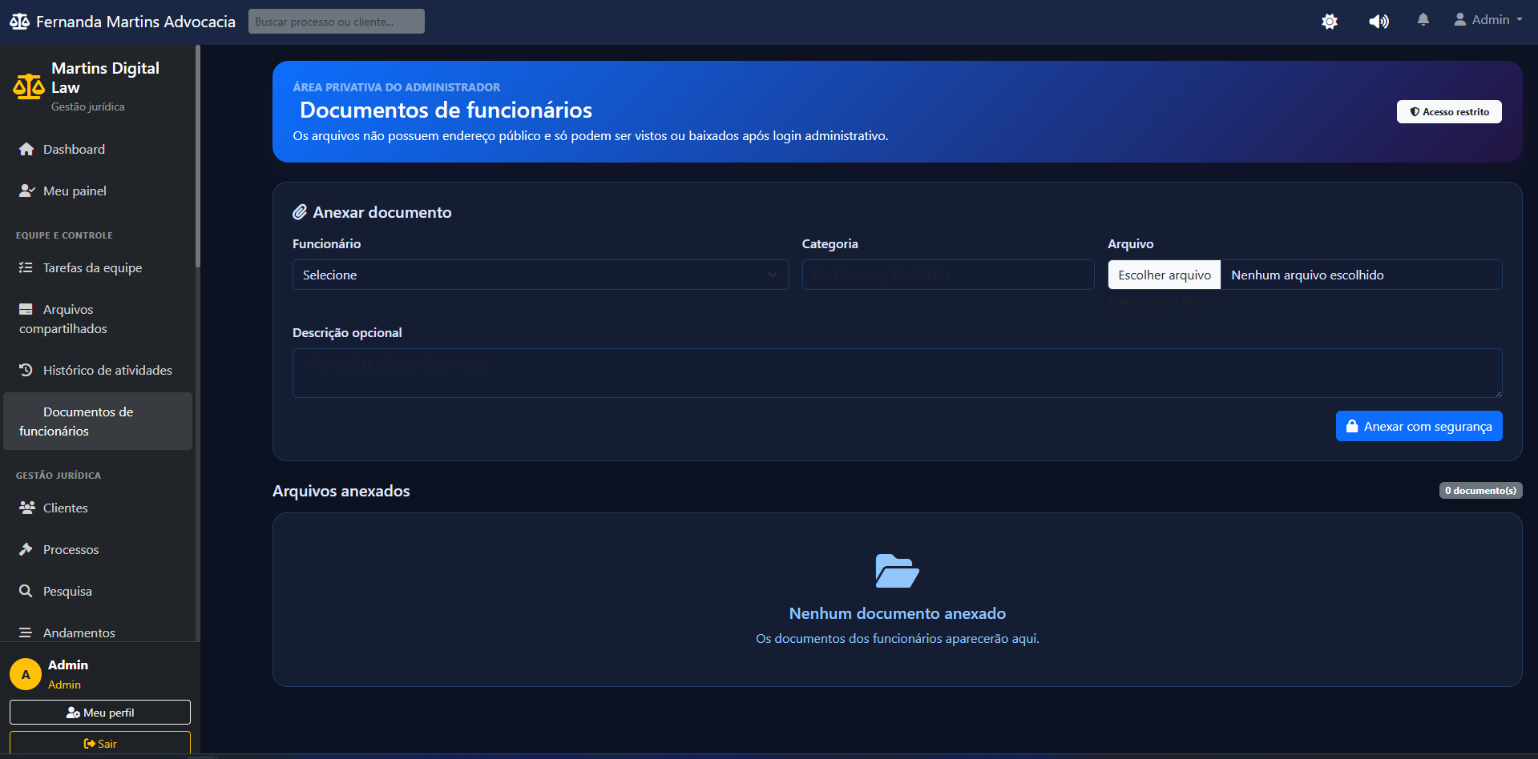Click Anexar com segurança button
Viewport: 1538px width, 759px height.
(1419, 426)
